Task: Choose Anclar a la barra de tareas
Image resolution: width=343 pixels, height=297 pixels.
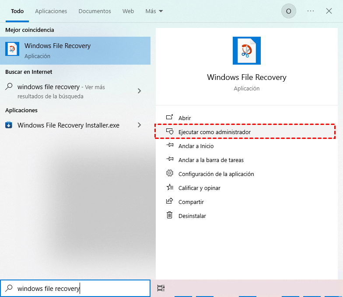Action: (247, 160)
